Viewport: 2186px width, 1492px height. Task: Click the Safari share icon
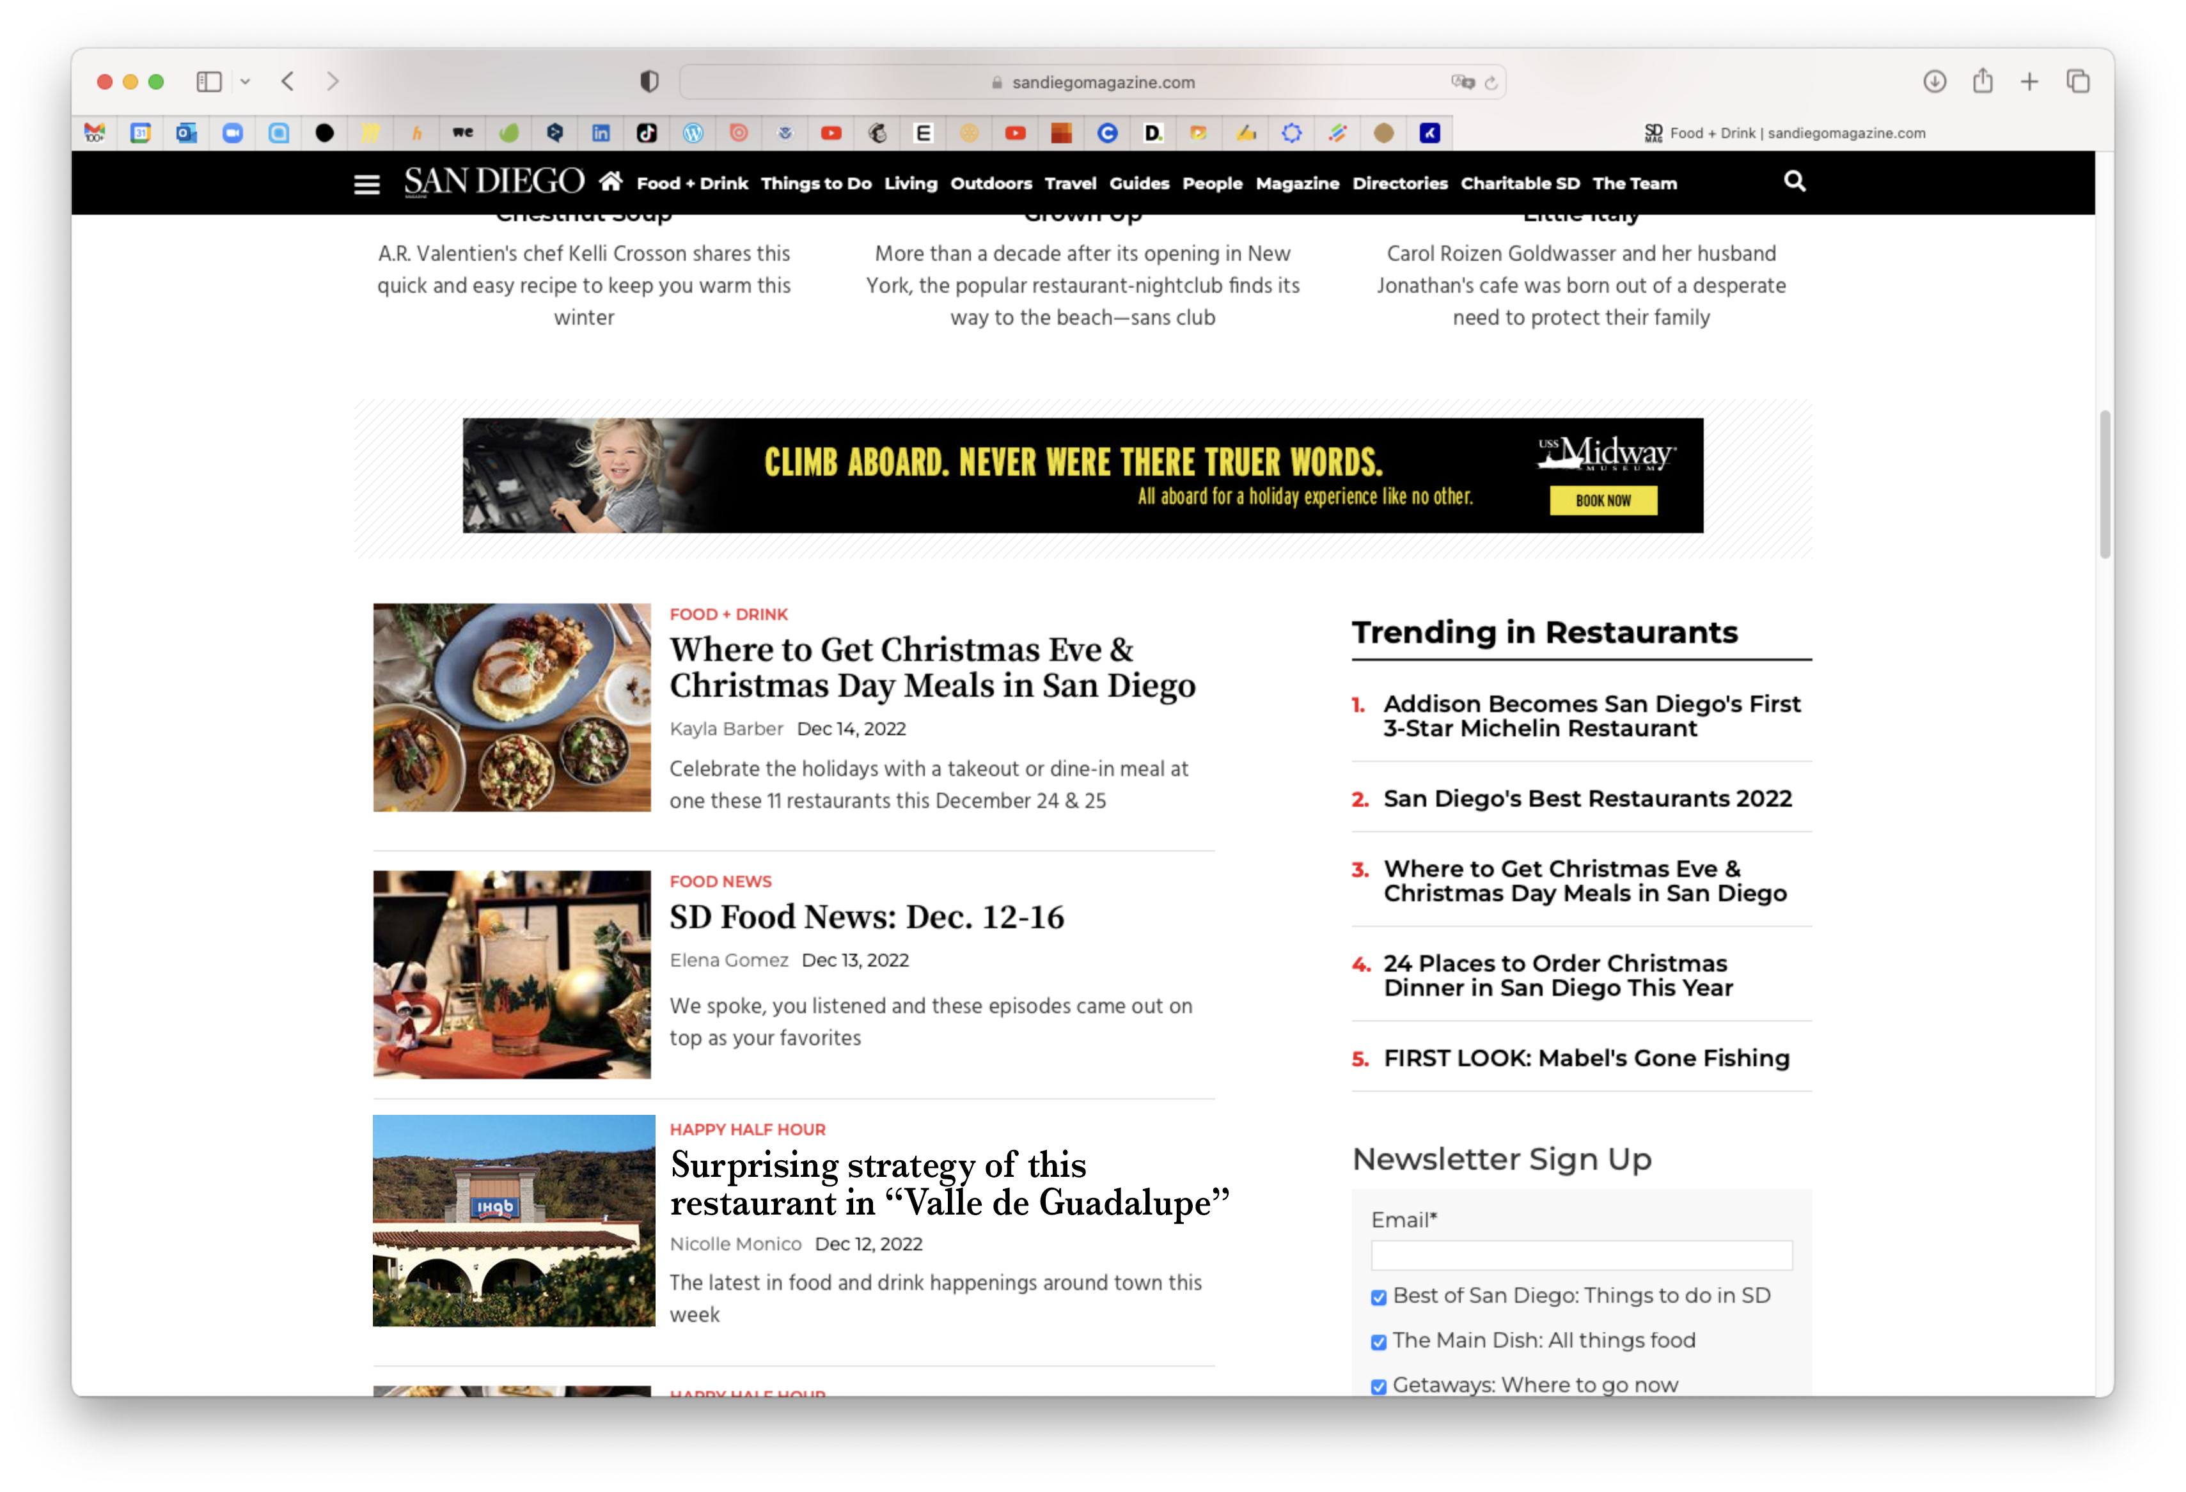click(x=1982, y=81)
